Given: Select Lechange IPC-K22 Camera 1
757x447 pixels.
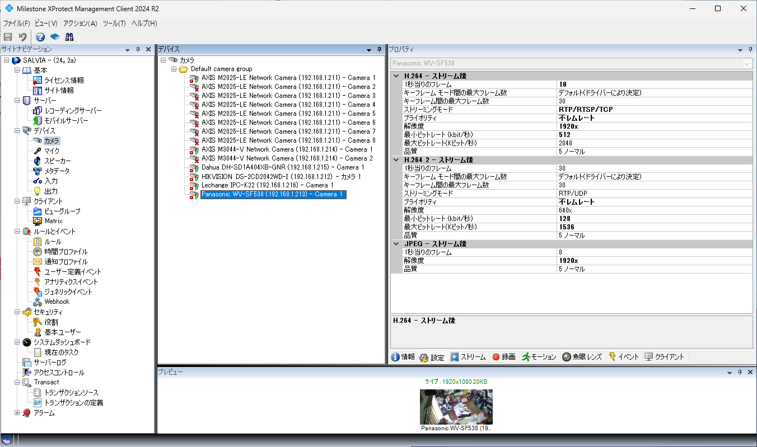Looking at the screenshot, I should (x=268, y=185).
